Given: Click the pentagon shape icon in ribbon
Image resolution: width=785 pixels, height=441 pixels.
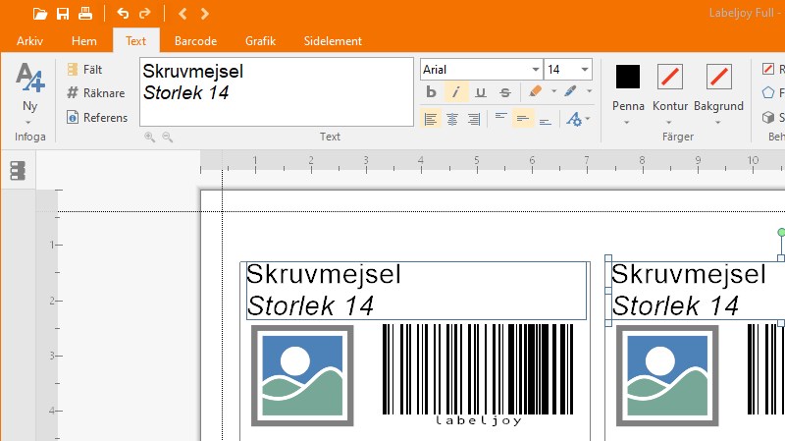Looking at the screenshot, I should [x=768, y=92].
